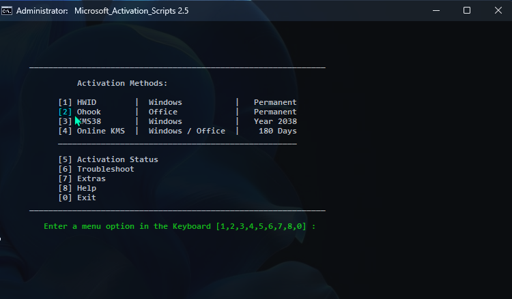512x299 pixels.
Task: Click the 'Year 2038' validity text
Action: (275, 121)
